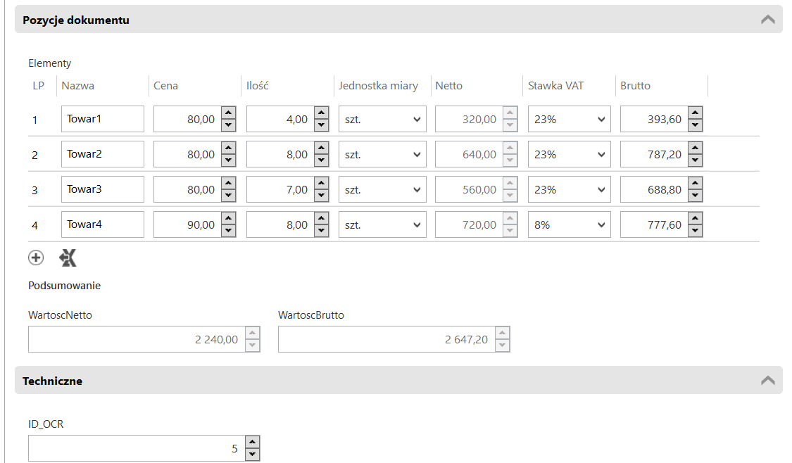The image size is (792, 463).
Task: Increase ID_OCR value with up arrow
Action: [253, 442]
